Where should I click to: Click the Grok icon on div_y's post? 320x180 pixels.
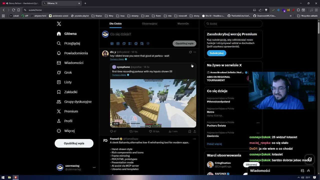[x=190, y=52]
